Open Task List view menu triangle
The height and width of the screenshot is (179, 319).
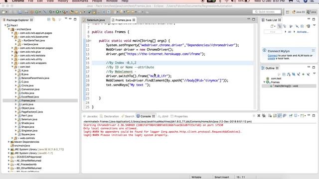[315, 25]
